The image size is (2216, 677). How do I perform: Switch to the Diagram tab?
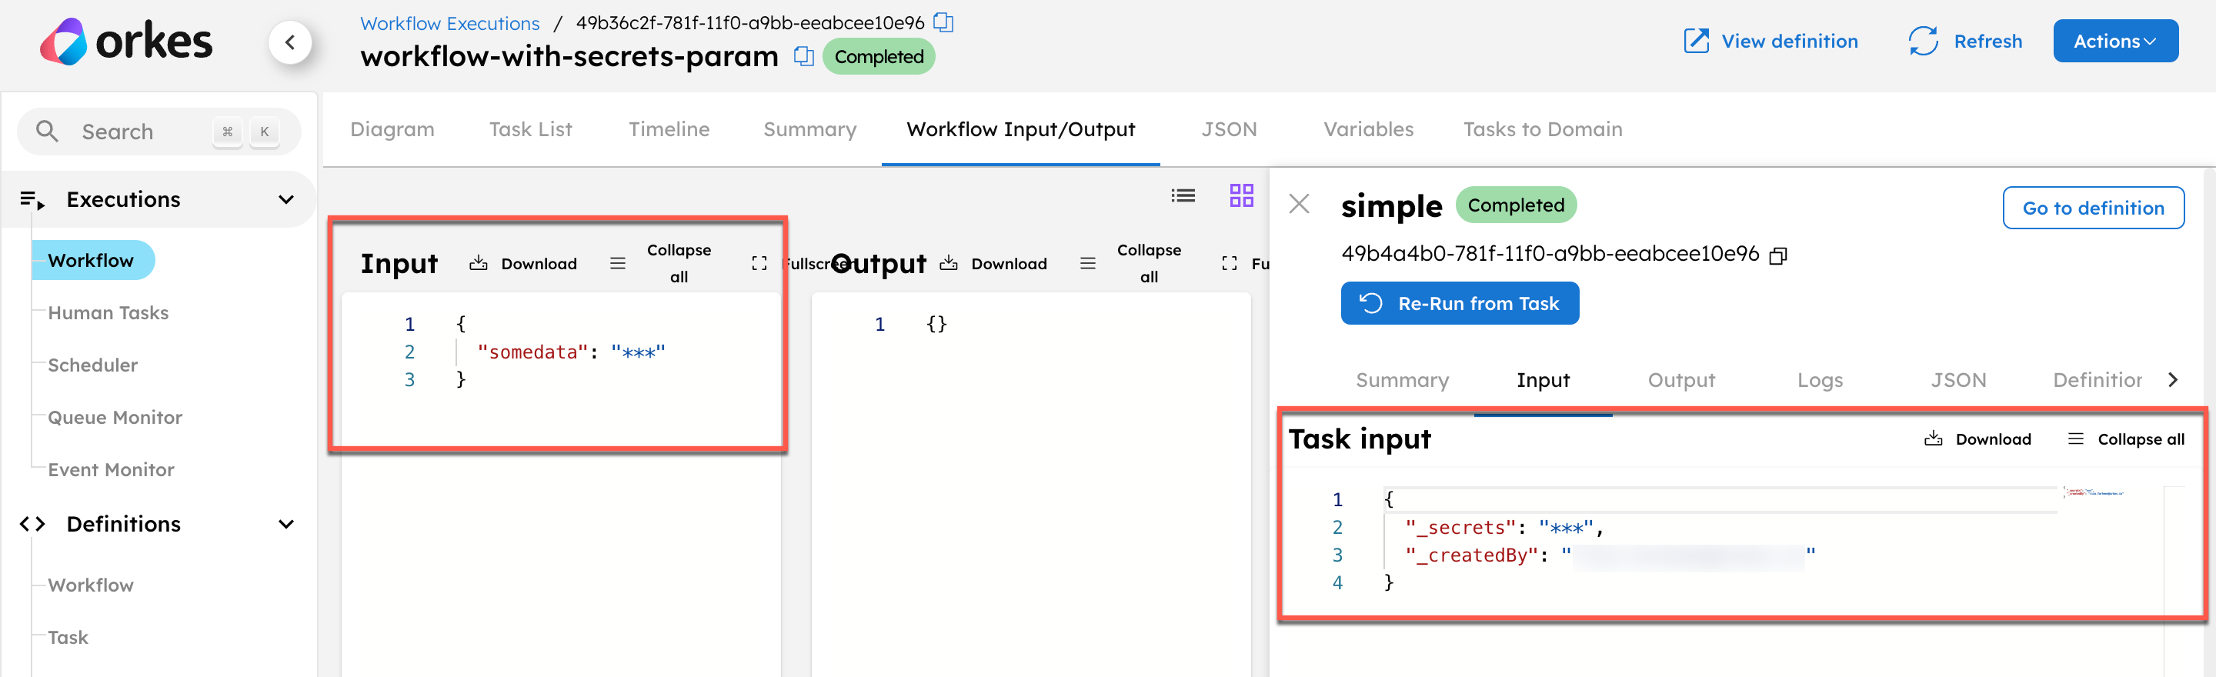392,129
